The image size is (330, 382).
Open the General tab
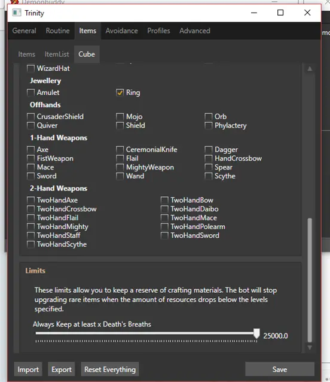tap(24, 31)
